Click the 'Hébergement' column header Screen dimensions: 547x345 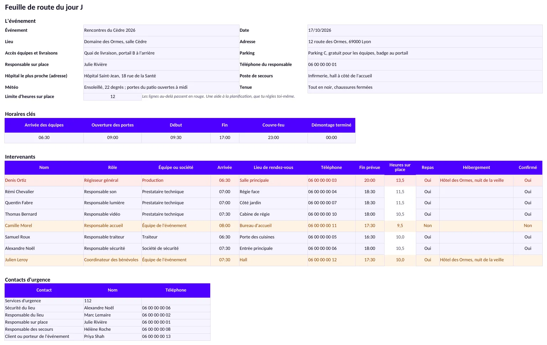(476, 168)
